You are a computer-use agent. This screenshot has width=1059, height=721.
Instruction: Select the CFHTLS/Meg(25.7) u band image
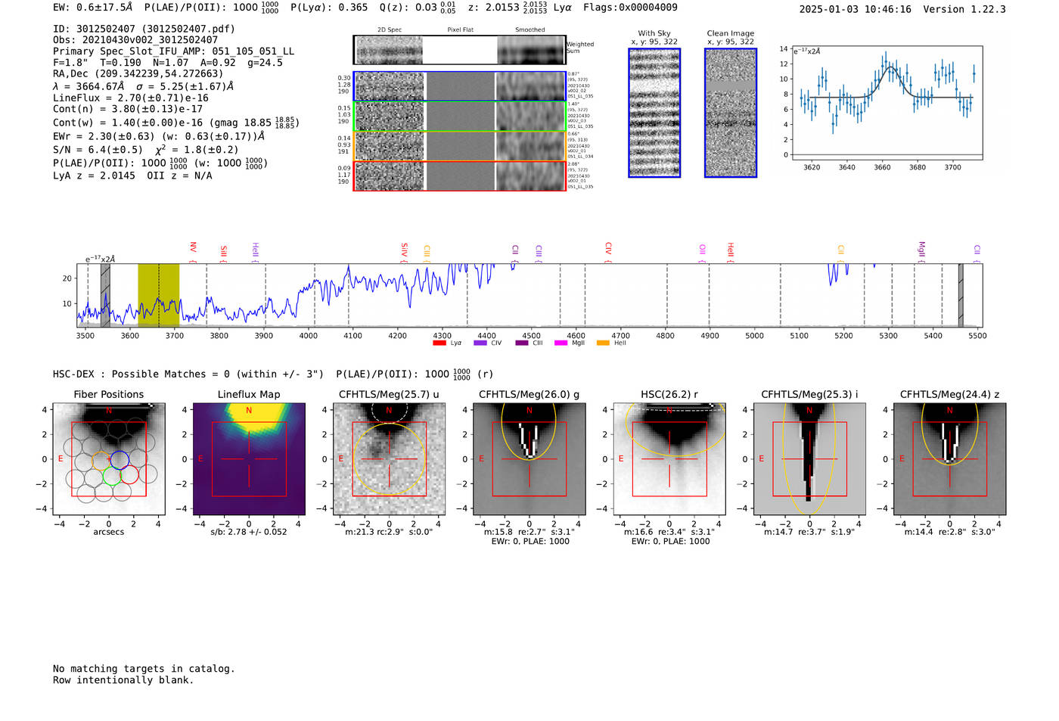click(389, 459)
